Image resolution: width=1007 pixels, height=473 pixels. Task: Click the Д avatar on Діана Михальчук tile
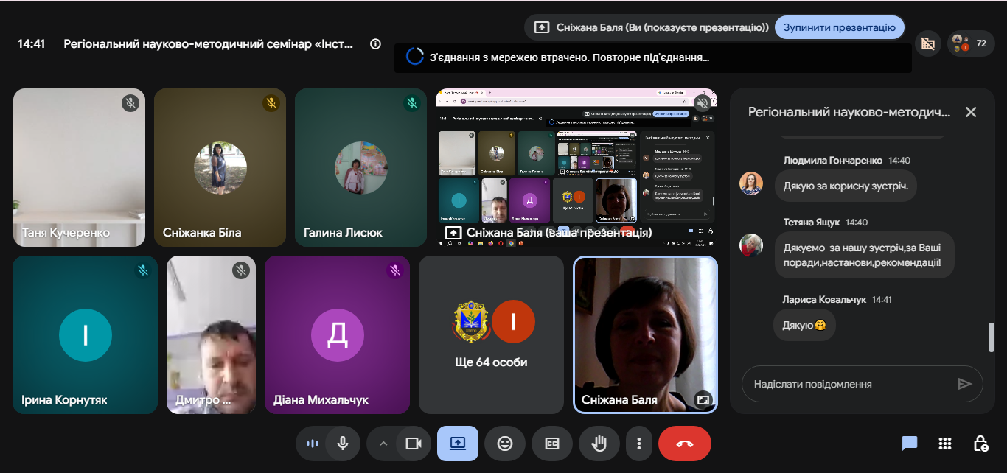337,335
